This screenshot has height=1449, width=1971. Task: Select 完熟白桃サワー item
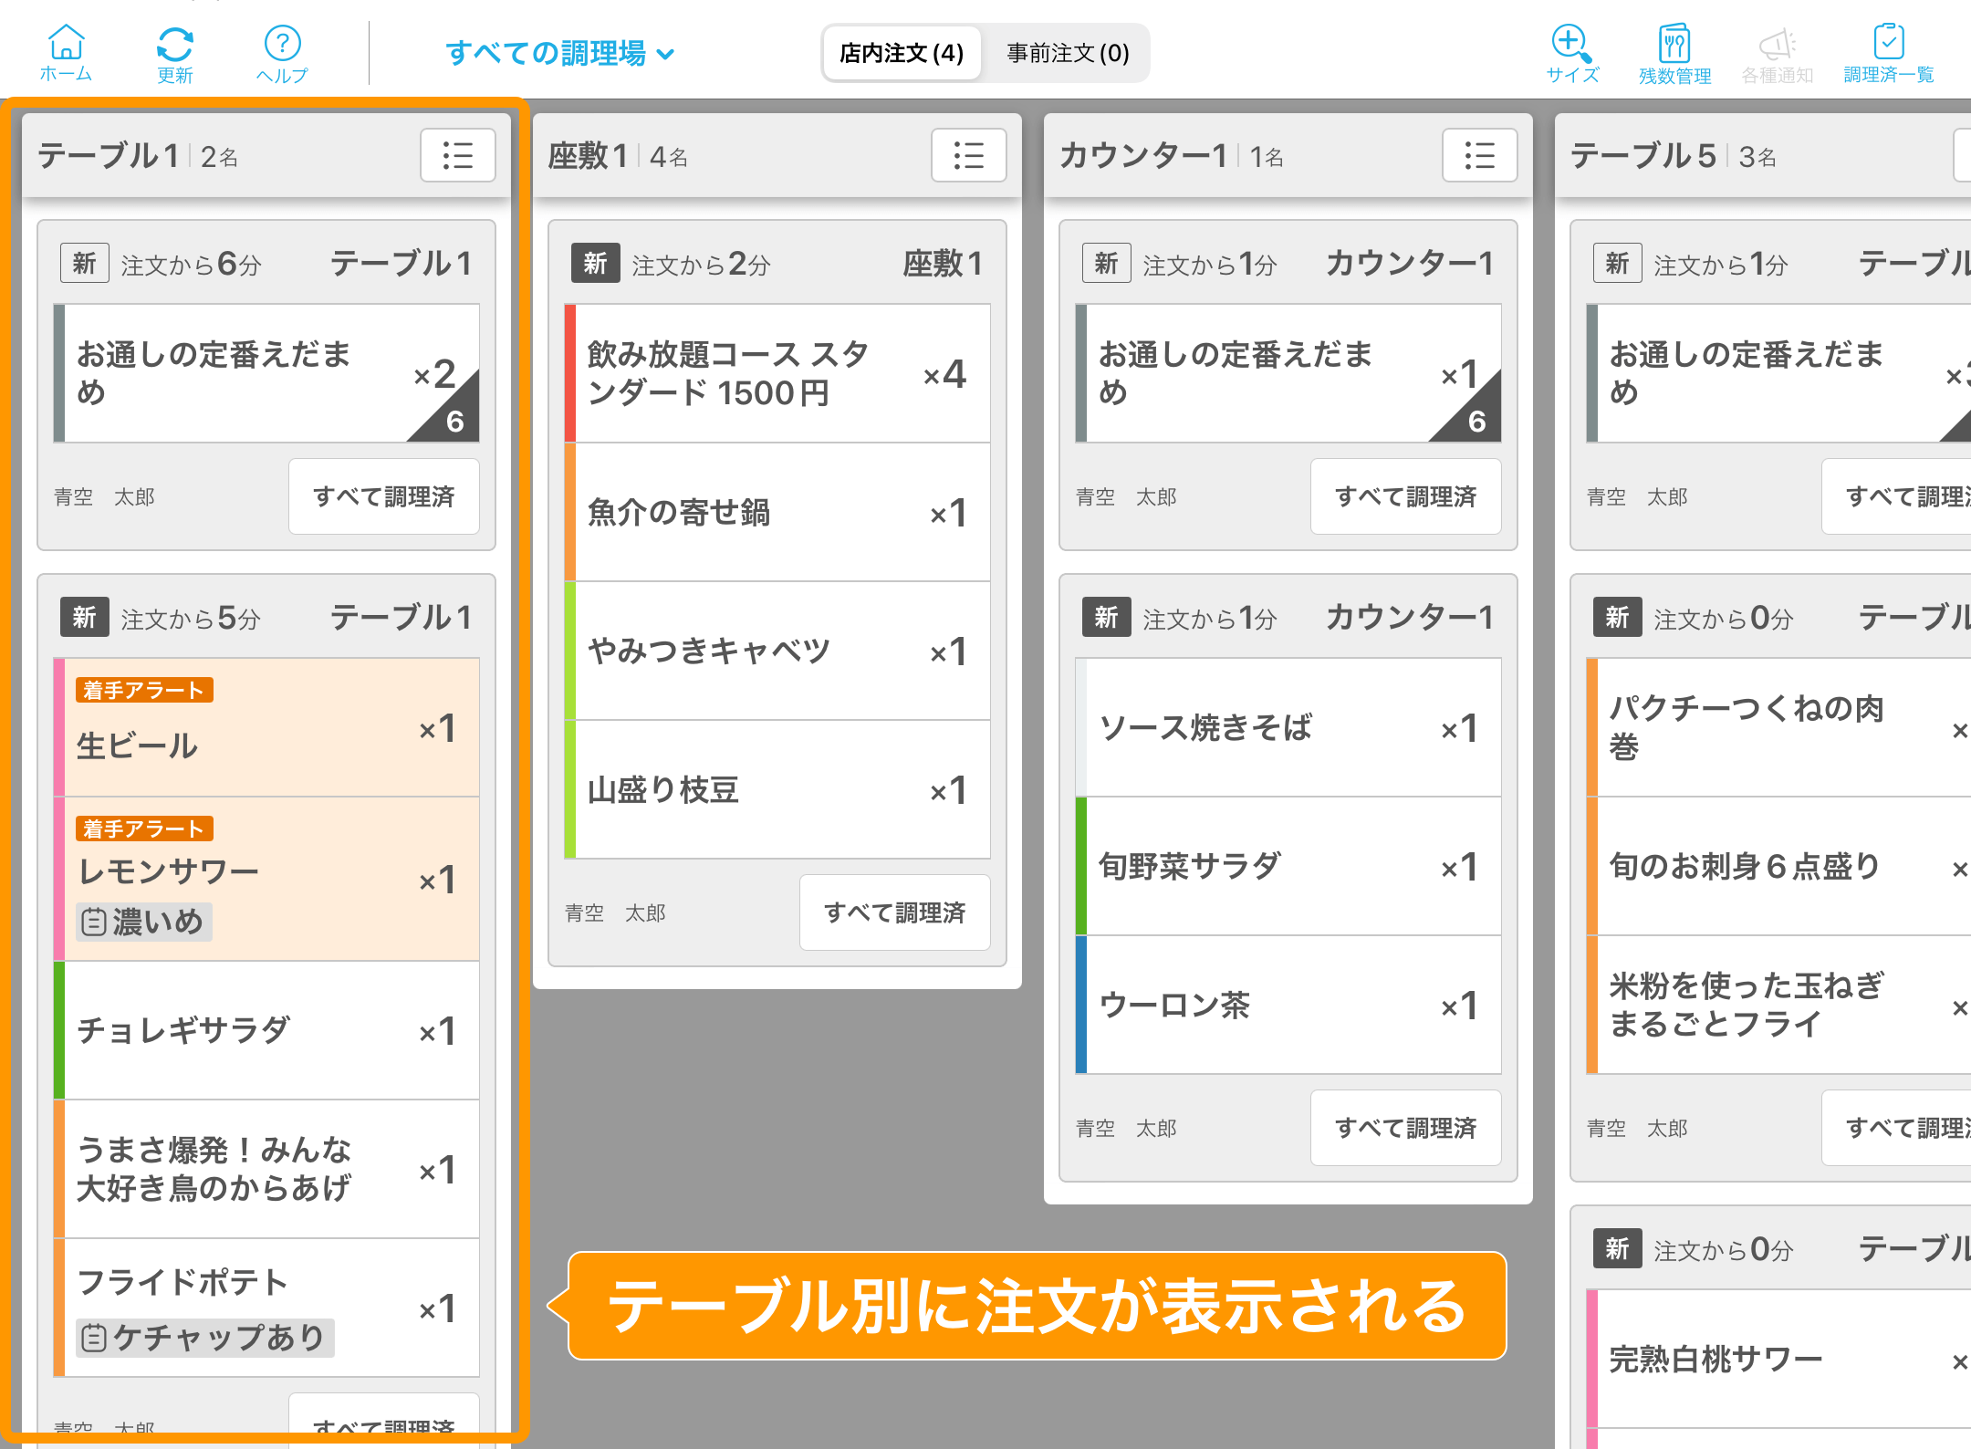[x=1779, y=1359]
